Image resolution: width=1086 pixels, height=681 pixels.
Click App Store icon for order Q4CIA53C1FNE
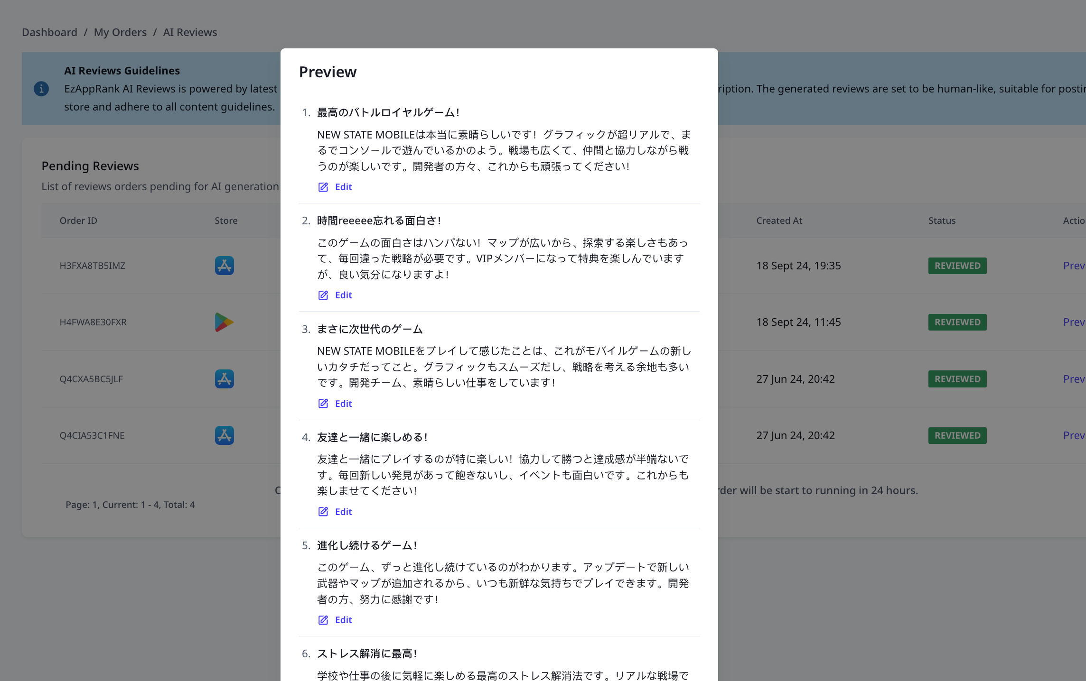coord(224,435)
